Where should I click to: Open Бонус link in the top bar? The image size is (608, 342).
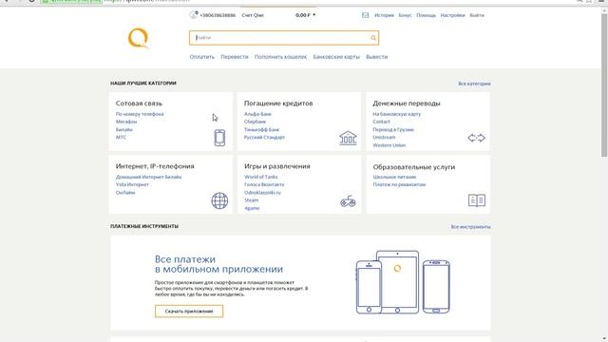[x=405, y=15]
